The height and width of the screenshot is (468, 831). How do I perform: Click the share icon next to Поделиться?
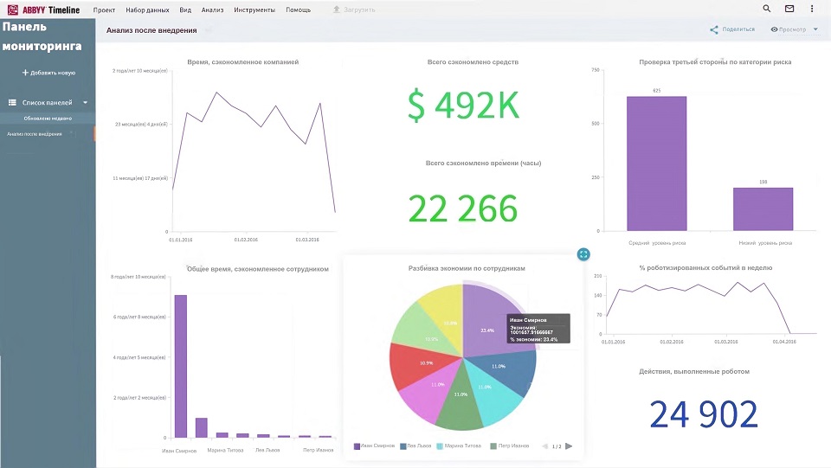point(714,29)
